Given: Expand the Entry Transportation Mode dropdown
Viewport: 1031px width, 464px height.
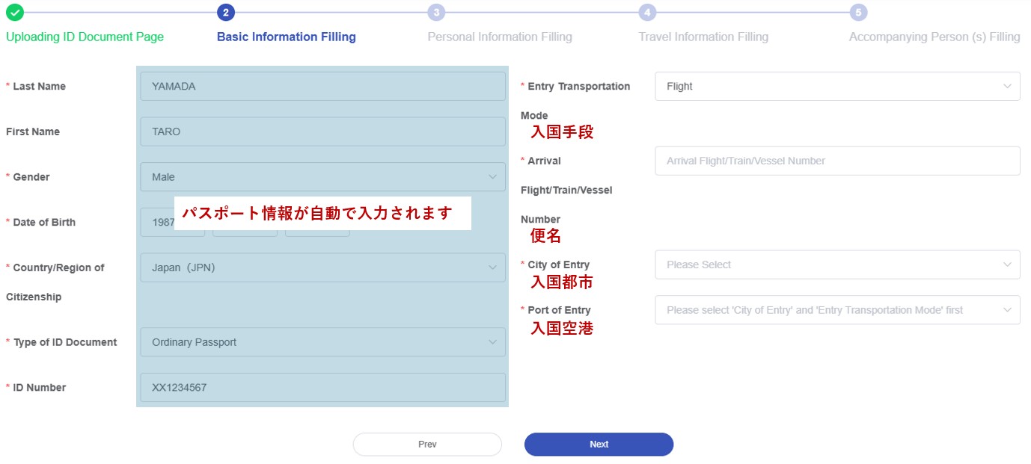Looking at the screenshot, I should pos(836,87).
